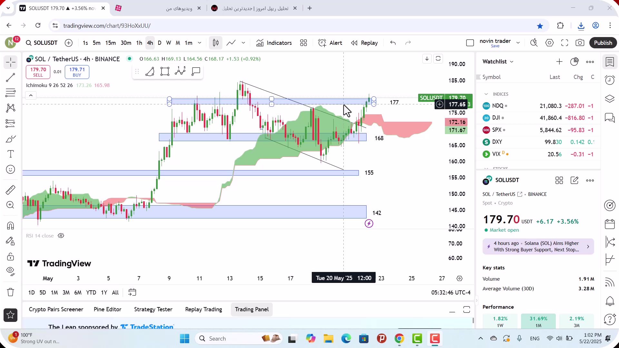Screen dimensions: 619x348
Task: Open time axis settings gear
Action: coord(459,278)
